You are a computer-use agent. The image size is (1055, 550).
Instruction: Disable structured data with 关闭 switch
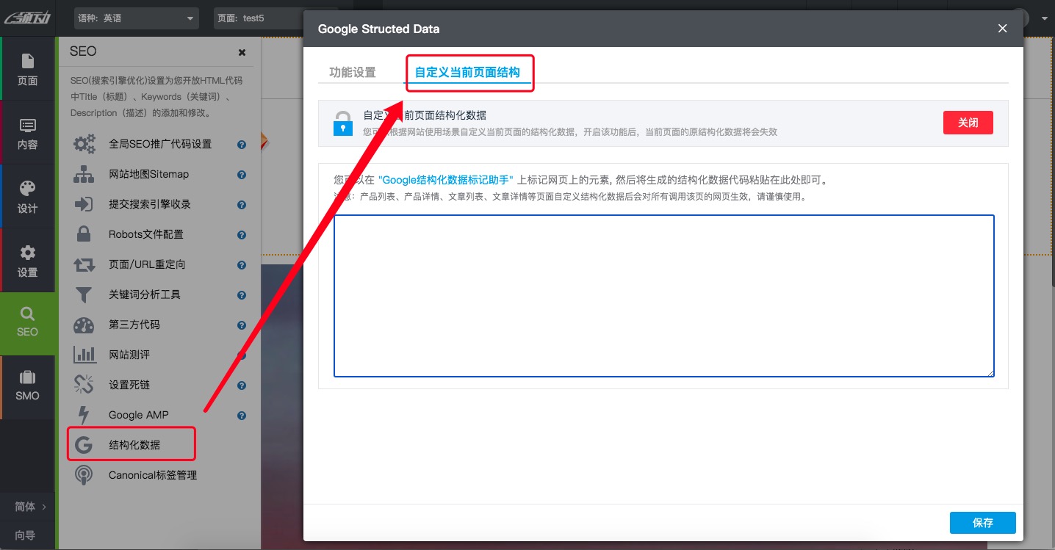(968, 123)
